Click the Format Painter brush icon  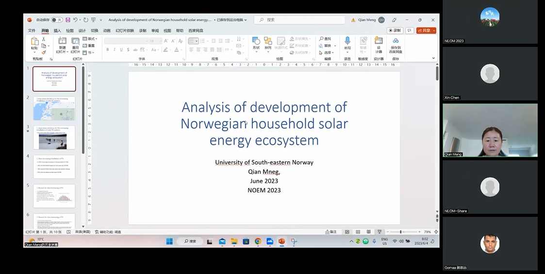tap(44, 52)
